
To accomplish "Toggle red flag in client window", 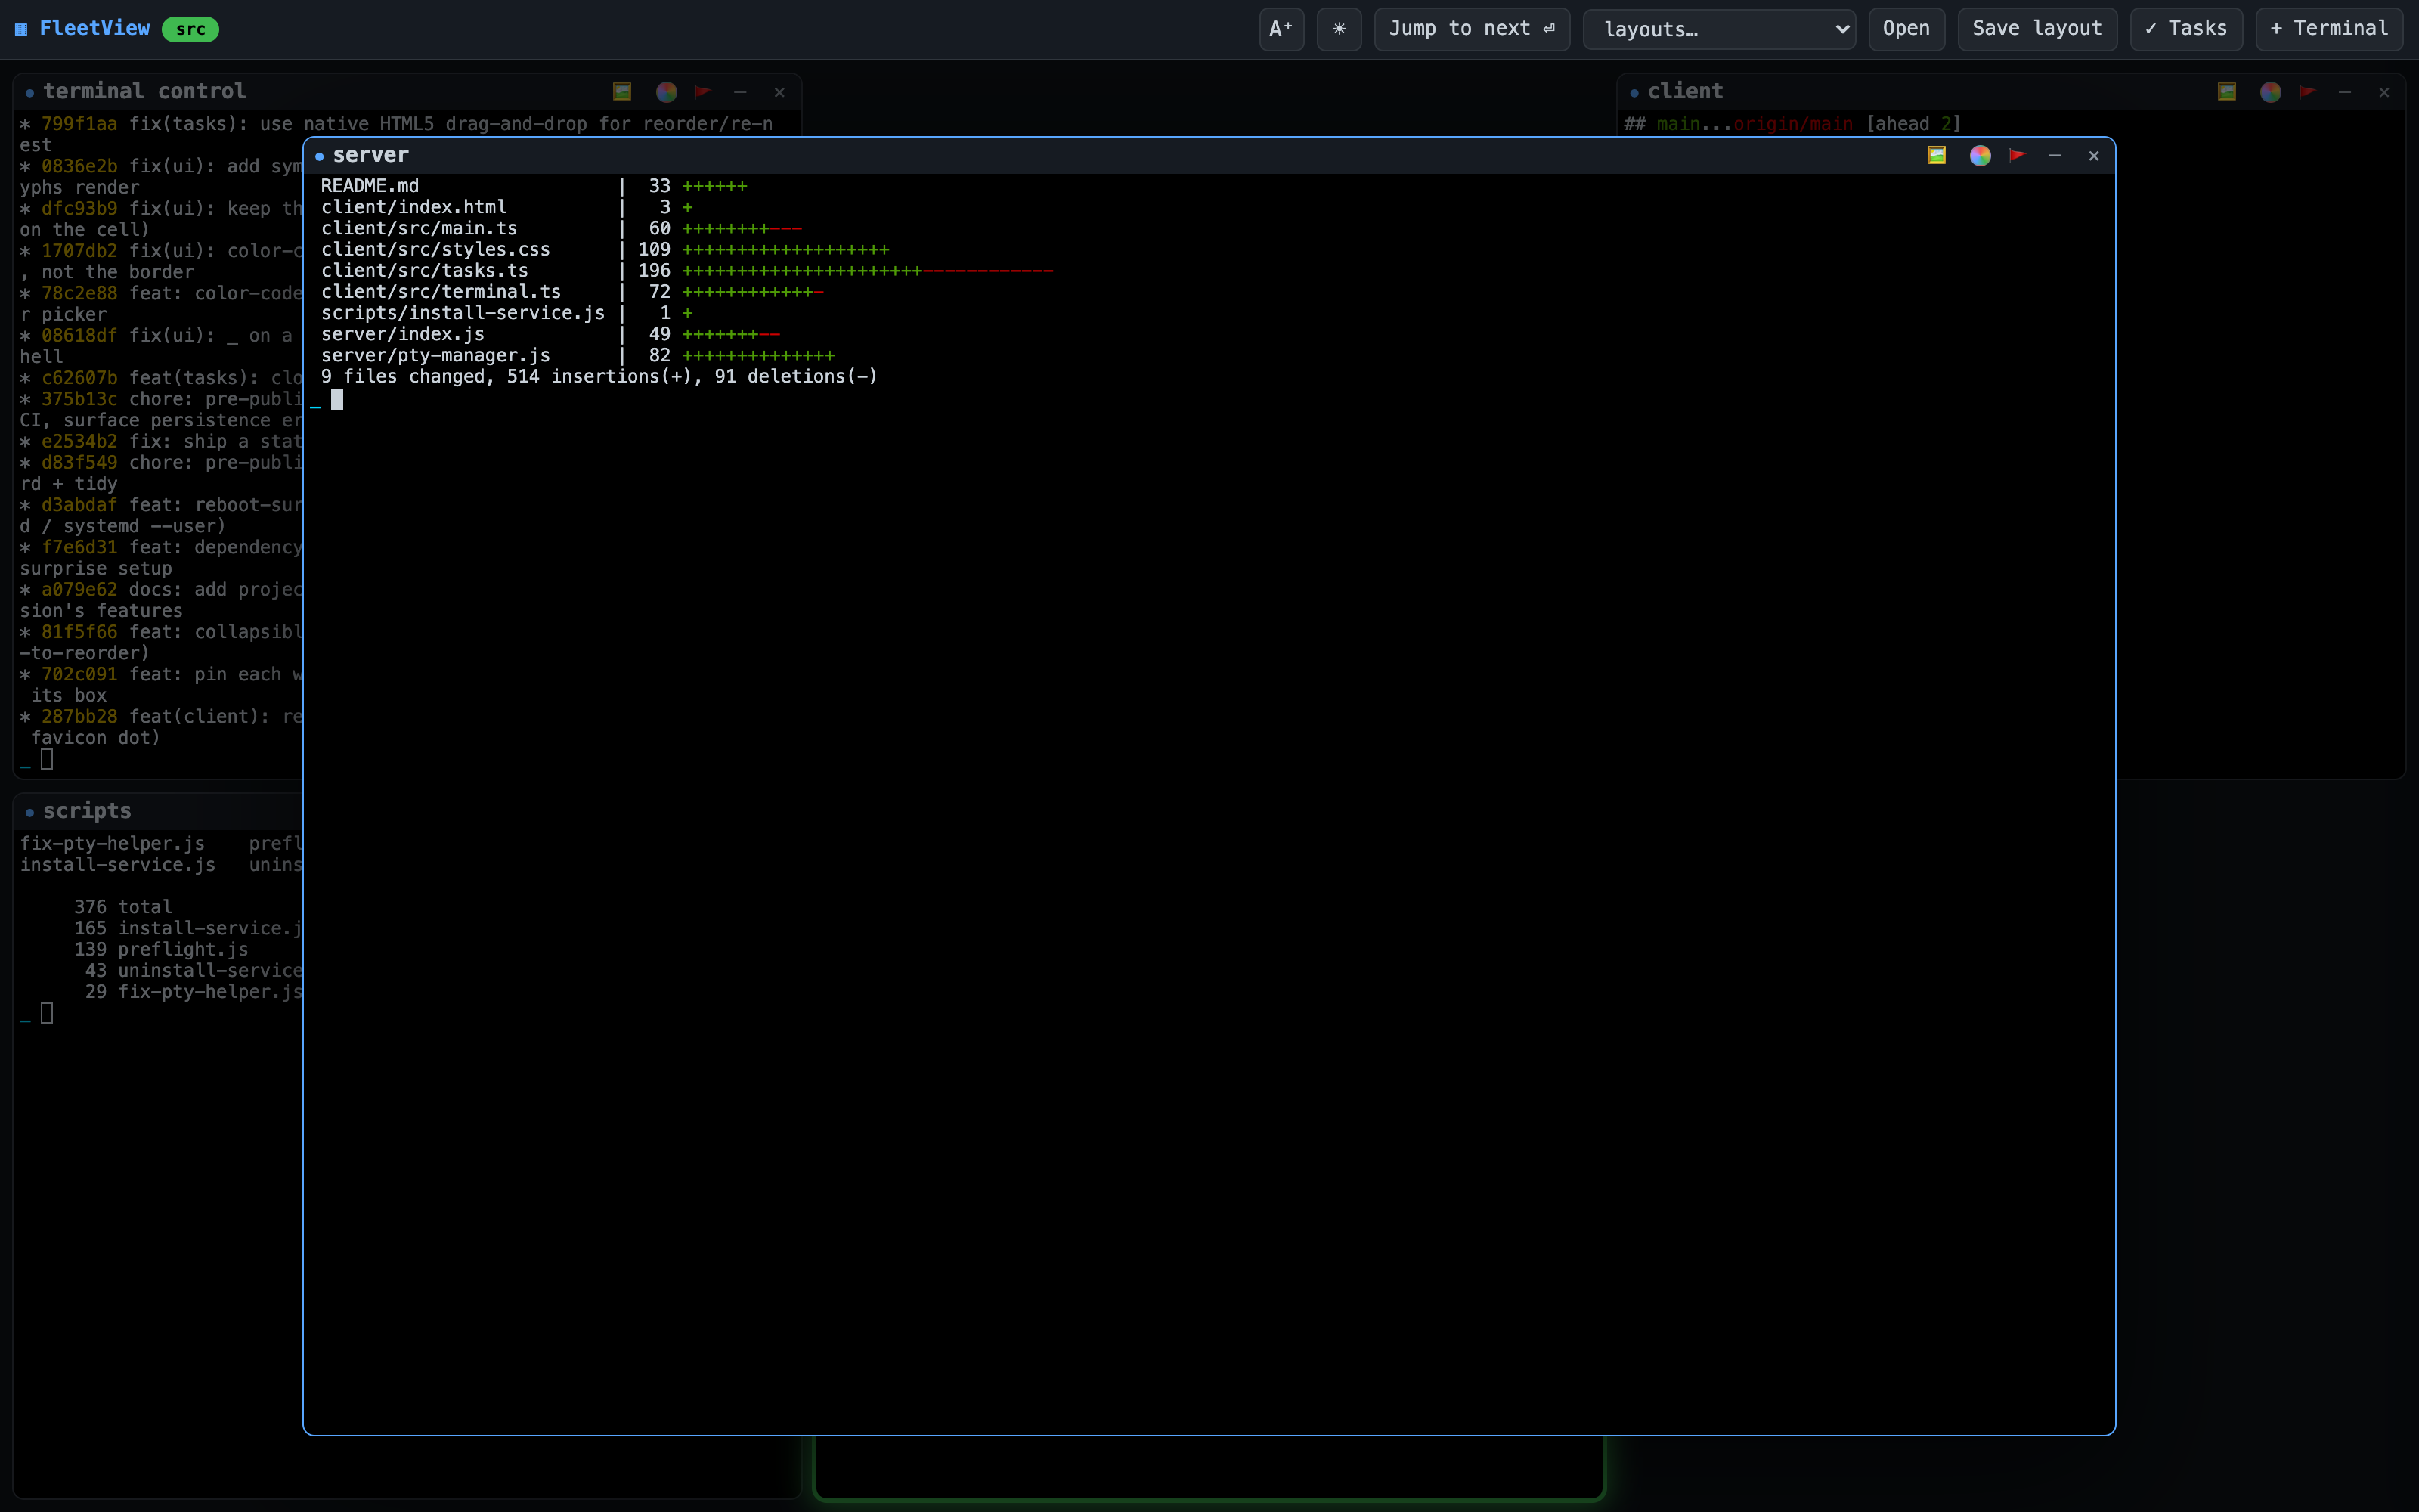I will (2307, 92).
